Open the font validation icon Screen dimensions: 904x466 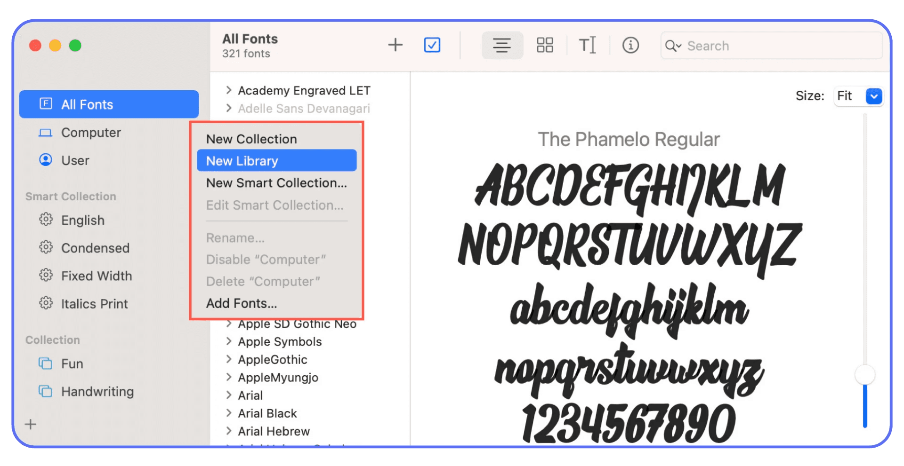[432, 45]
